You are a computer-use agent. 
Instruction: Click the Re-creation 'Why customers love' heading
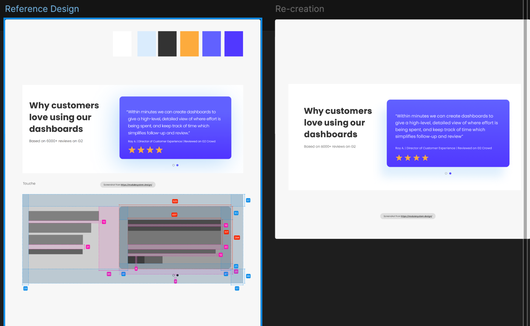[x=338, y=122]
